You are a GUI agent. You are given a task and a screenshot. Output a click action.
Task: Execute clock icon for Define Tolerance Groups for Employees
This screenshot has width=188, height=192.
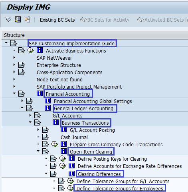71,188
